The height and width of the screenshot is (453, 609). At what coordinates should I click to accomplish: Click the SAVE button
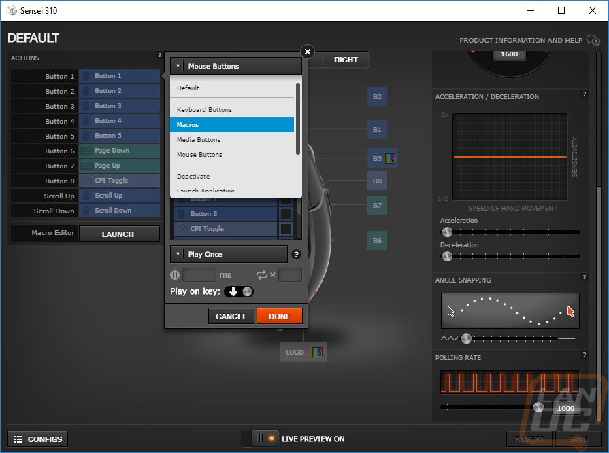pos(578,439)
